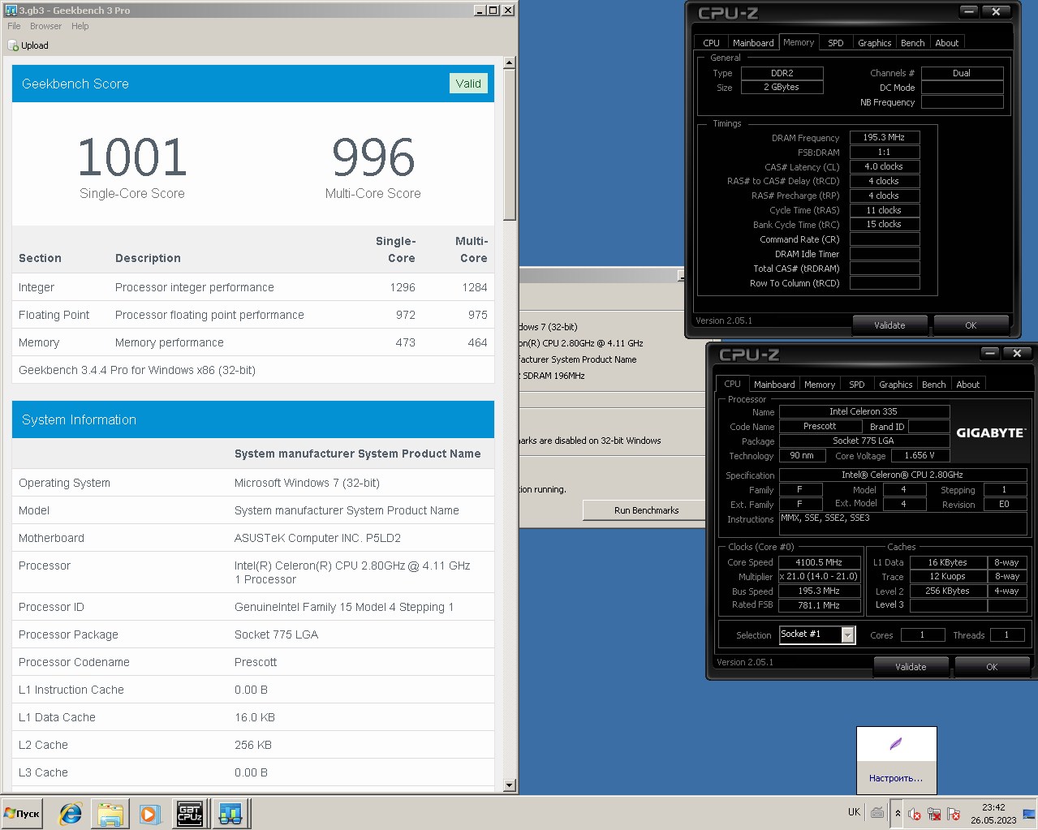Open the Help menu in Geekbench

point(80,26)
